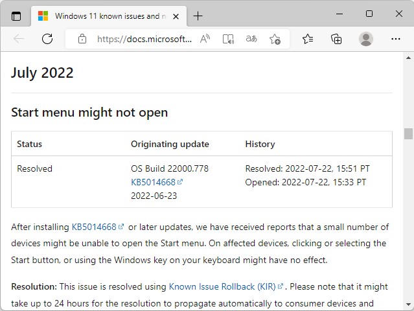The height and width of the screenshot is (311, 414).
Task: Go back to the previous page
Action: [x=19, y=39]
